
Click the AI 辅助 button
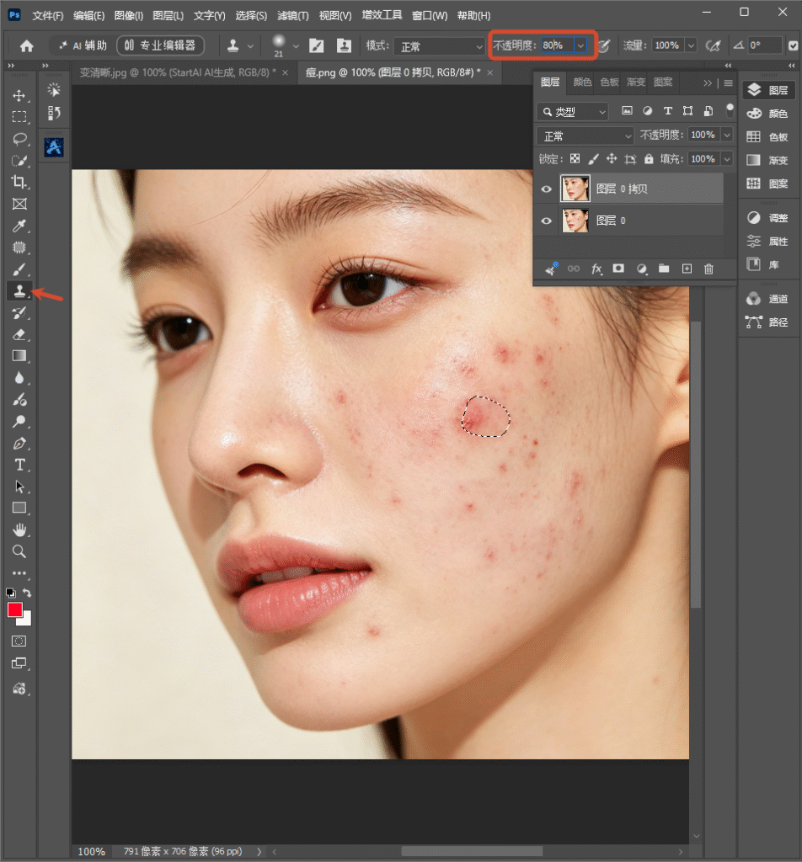tap(83, 45)
